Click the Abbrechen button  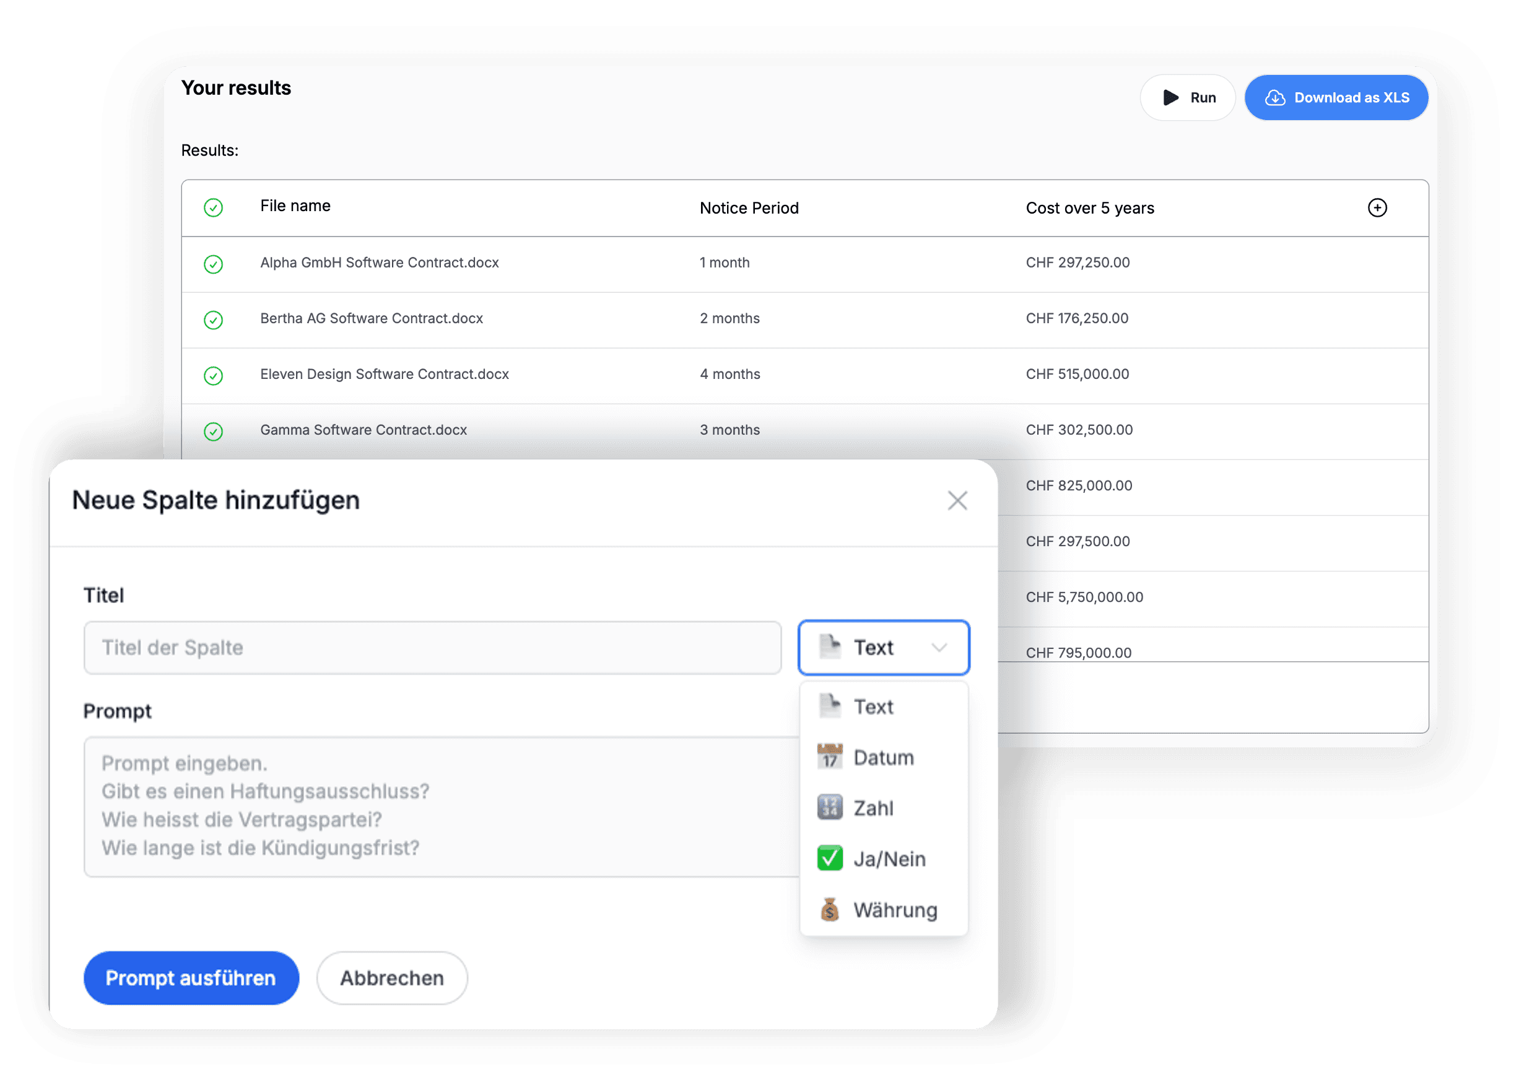[x=391, y=978]
